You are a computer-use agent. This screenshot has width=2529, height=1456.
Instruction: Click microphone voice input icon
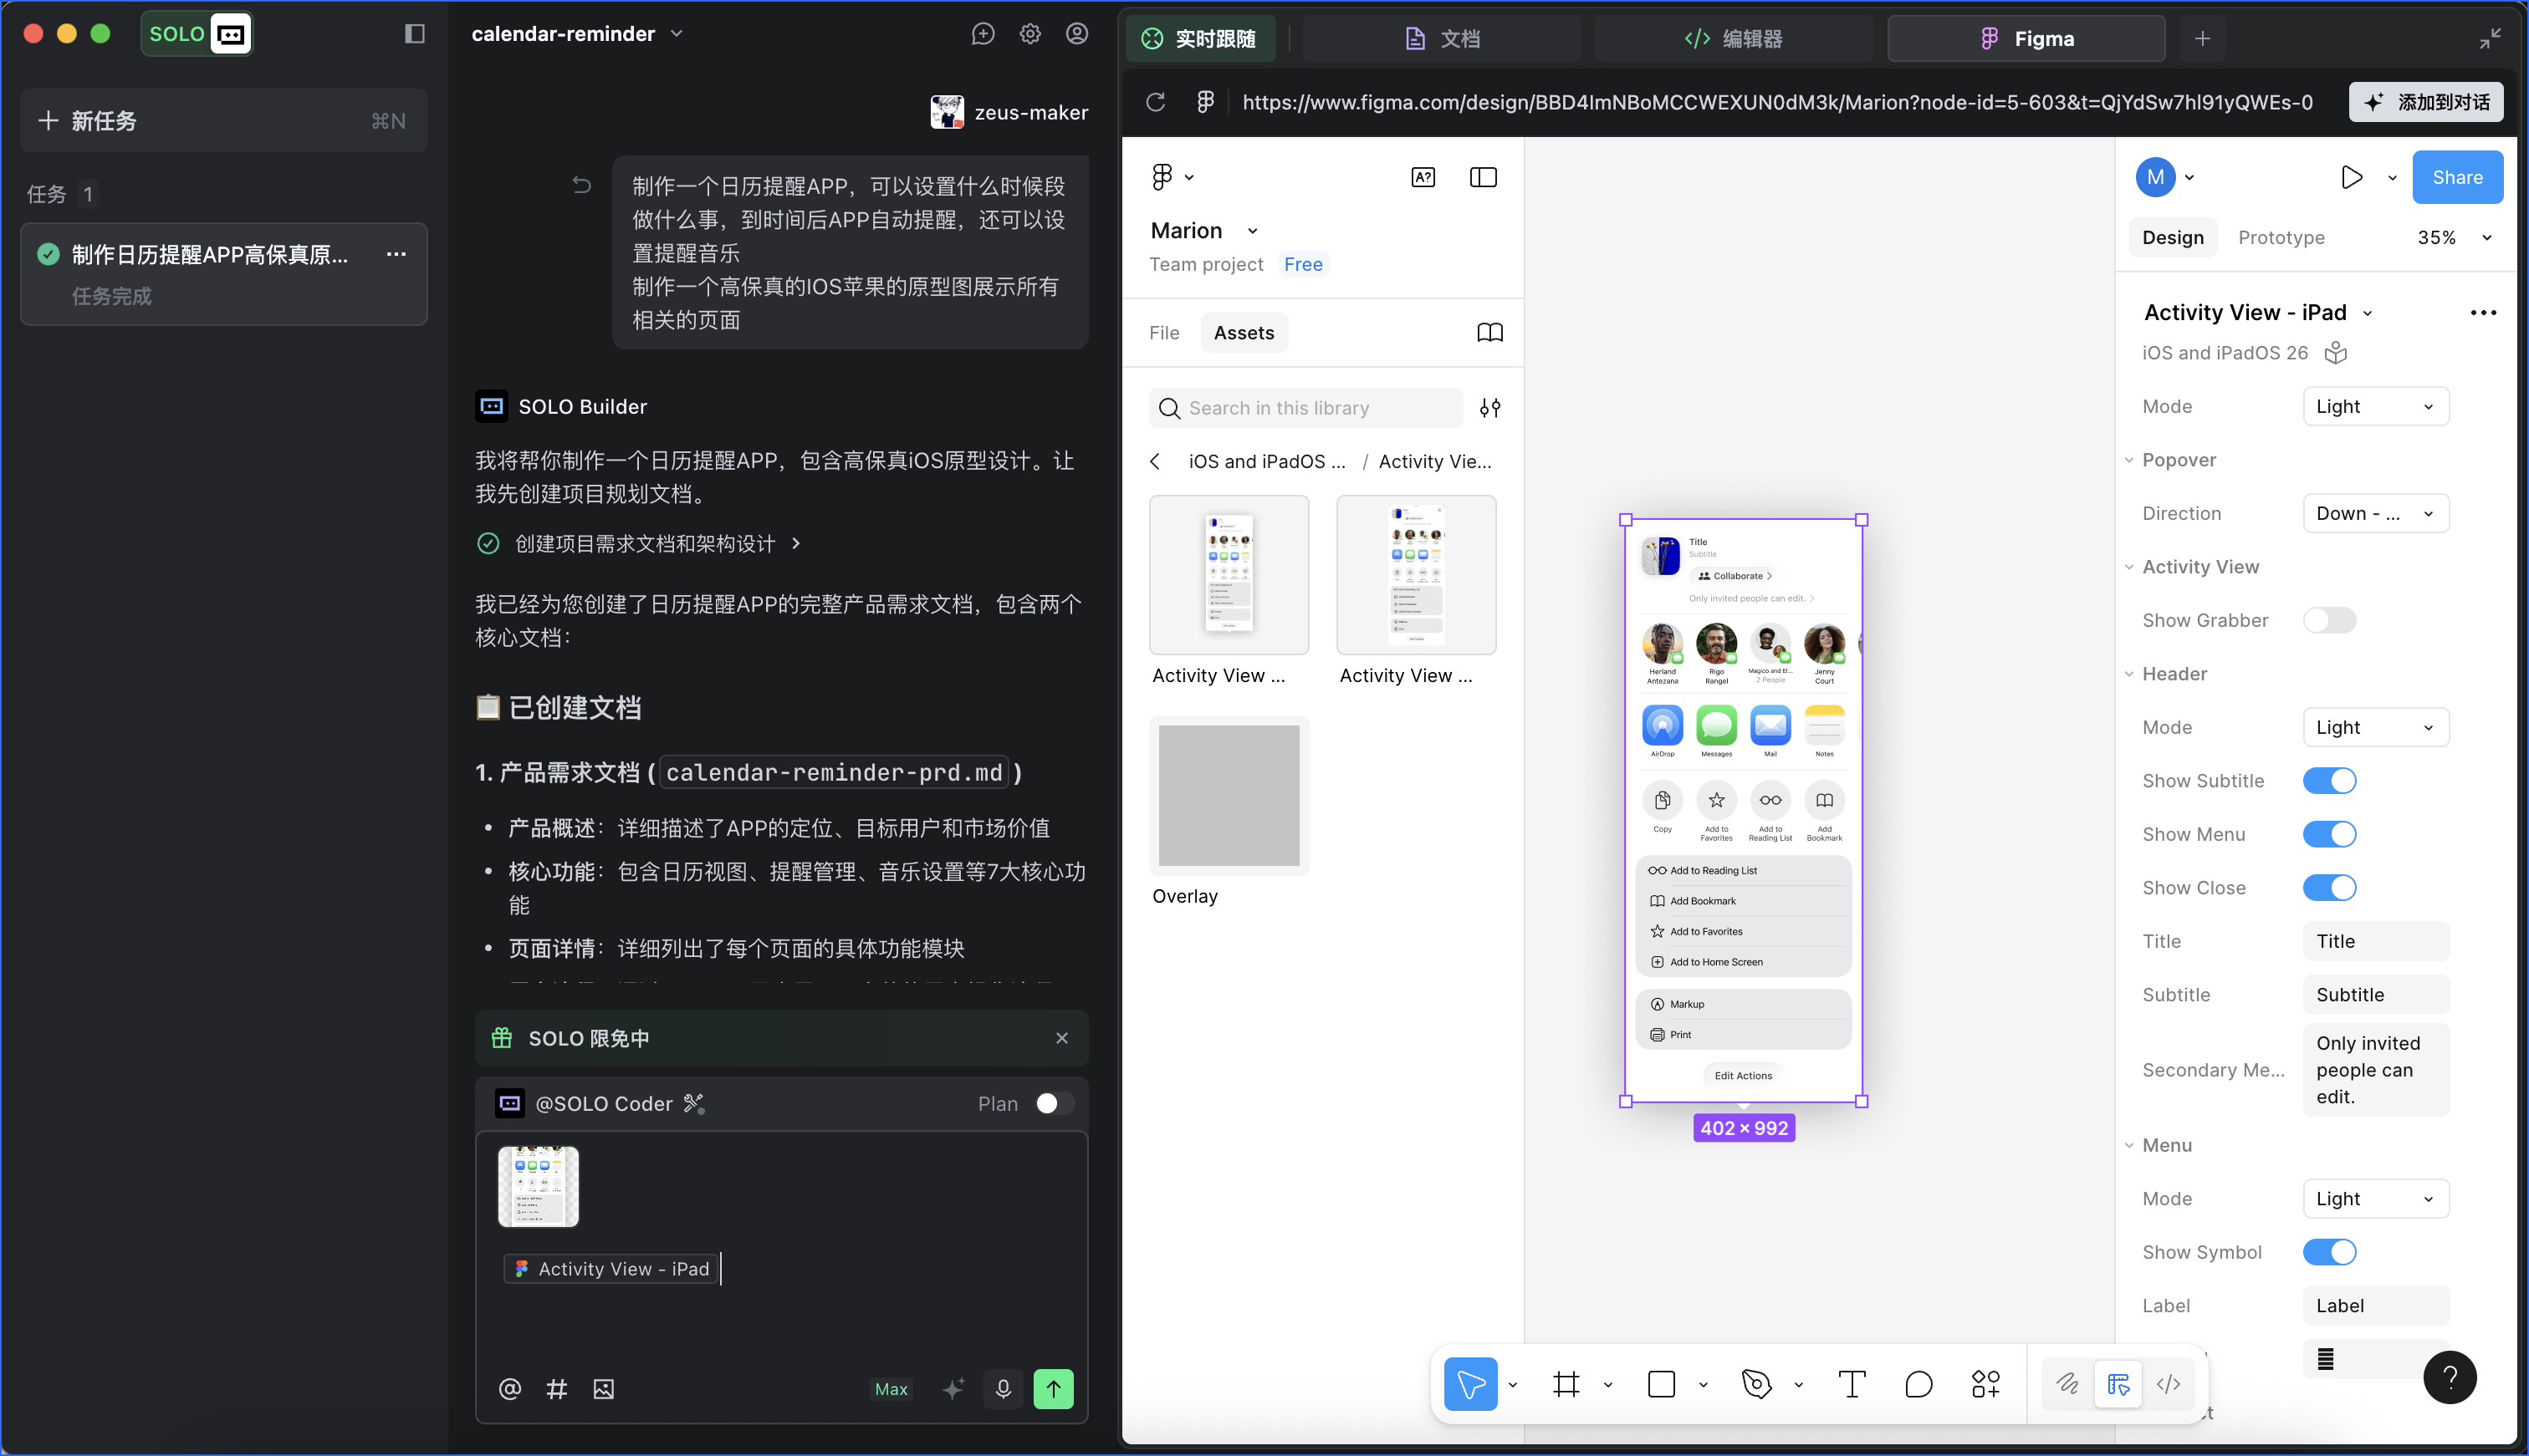point(1004,1388)
